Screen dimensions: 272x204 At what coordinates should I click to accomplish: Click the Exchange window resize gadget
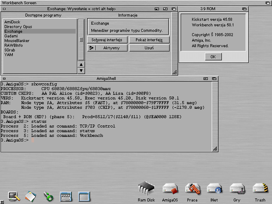(x=174, y=72)
